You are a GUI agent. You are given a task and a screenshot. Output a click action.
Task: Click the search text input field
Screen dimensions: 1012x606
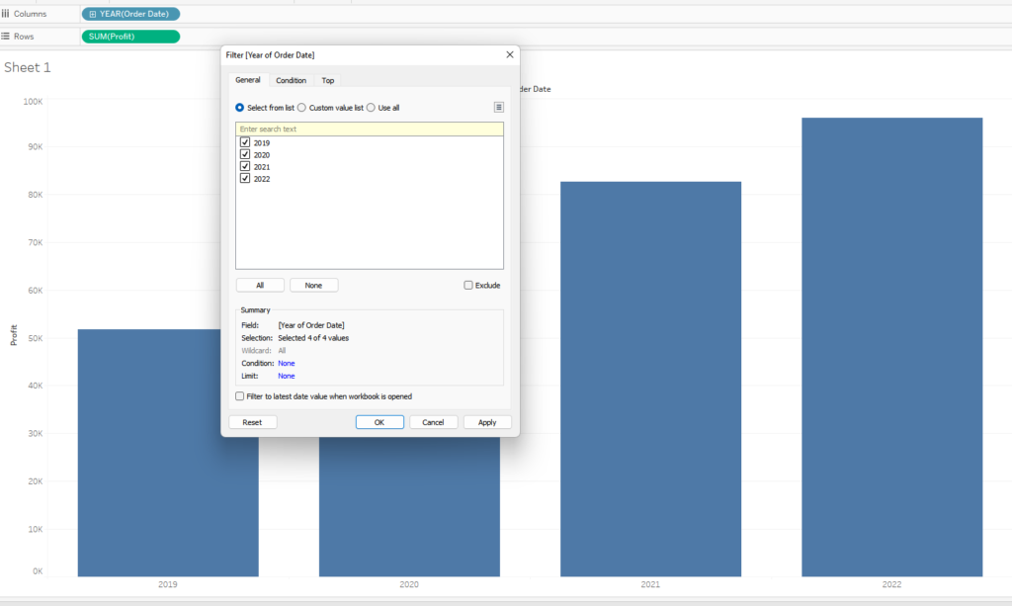[x=370, y=130]
